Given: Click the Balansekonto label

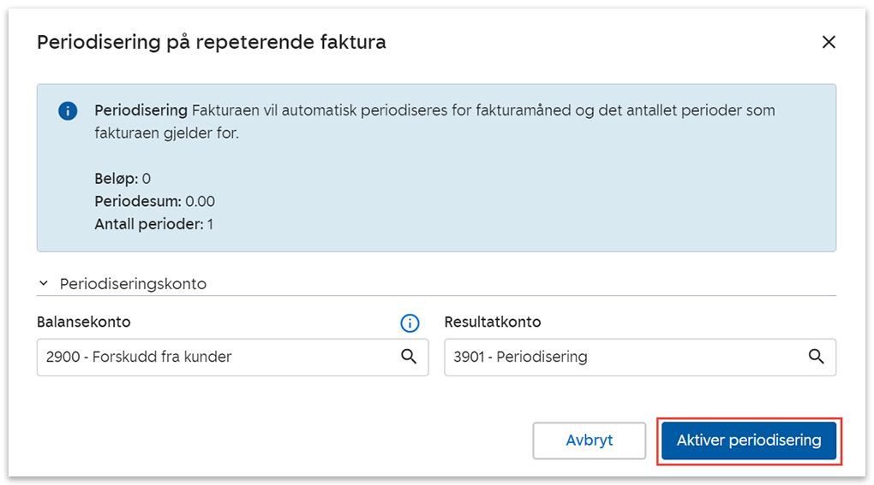Looking at the screenshot, I should [x=83, y=322].
